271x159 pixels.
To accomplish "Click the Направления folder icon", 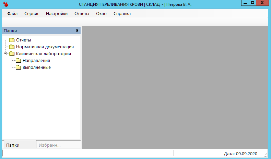I will 19,61.
